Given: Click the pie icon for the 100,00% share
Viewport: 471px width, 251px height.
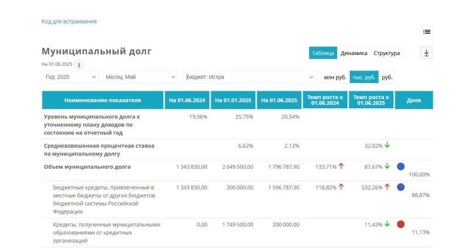Looking at the screenshot, I should pyautogui.click(x=401, y=167).
